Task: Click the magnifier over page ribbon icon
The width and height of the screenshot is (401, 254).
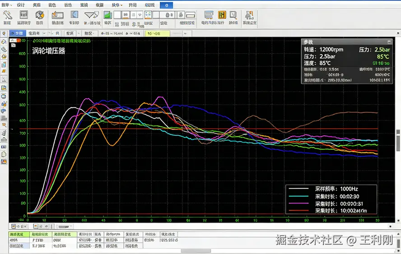Action: tap(233, 15)
